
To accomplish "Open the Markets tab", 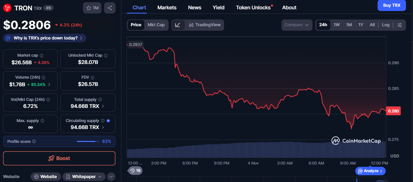I will [167, 8].
